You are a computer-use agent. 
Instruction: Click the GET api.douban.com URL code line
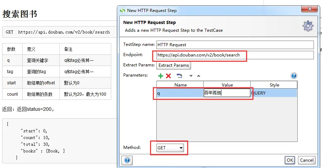[x=58, y=32]
